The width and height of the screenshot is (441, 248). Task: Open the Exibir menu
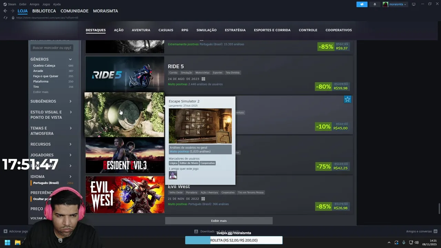coord(23,4)
